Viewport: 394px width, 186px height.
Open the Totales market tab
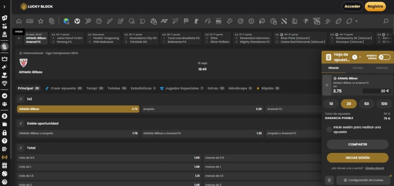[x=114, y=88]
